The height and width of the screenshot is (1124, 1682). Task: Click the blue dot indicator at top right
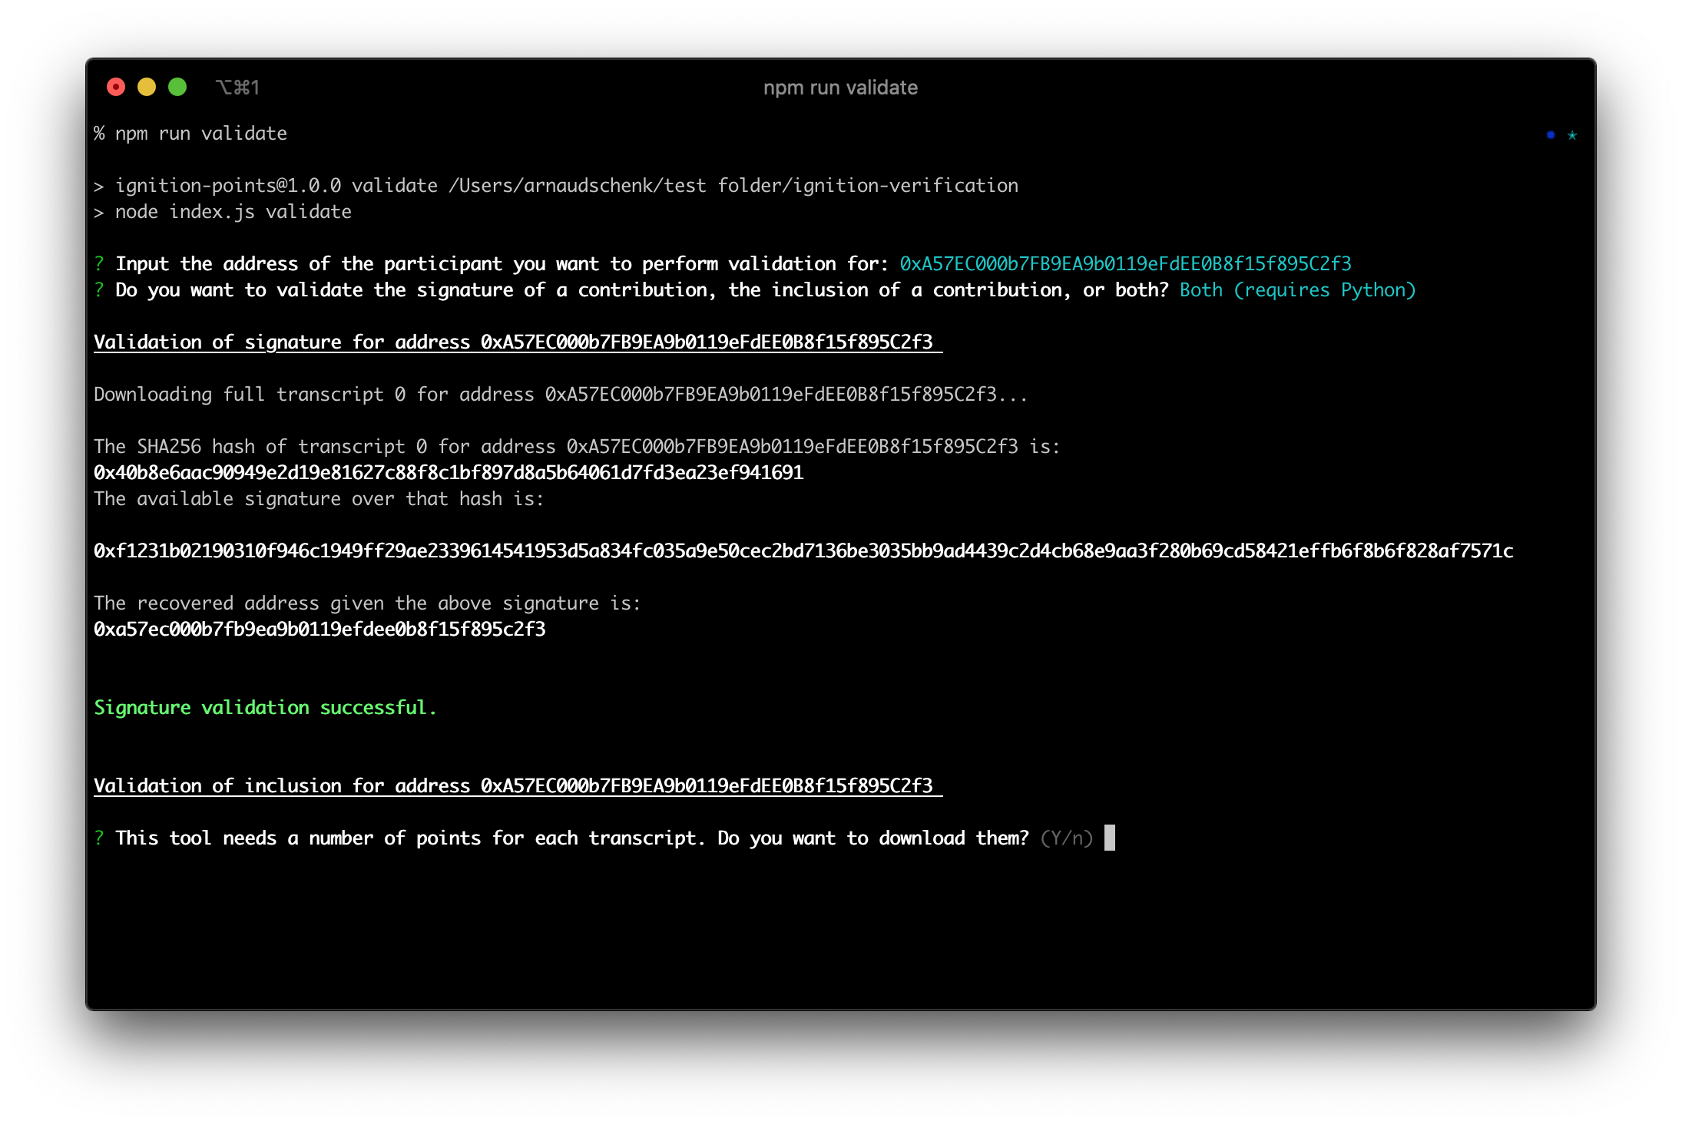pyautogui.click(x=1551, y=135)
